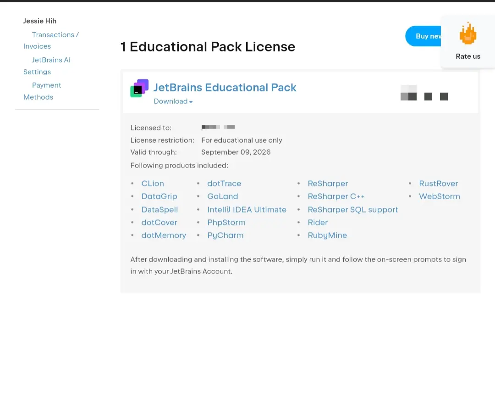Open the dotTrace product link
495x403 pixels.
224,183
